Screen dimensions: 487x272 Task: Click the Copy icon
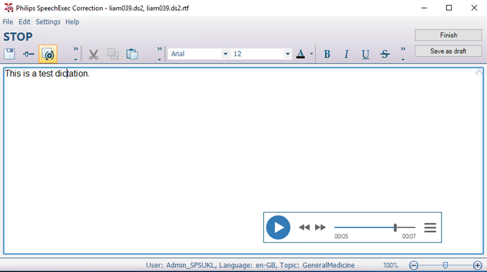[113, 54]
